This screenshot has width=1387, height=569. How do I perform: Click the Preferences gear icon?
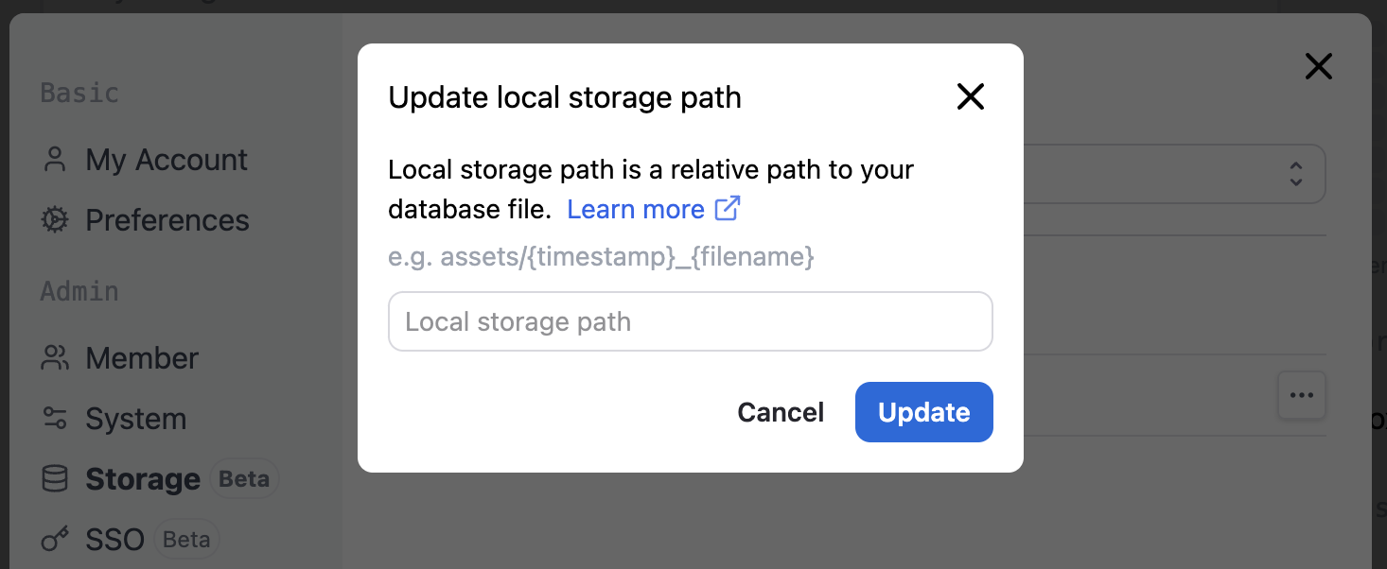[55, 220]
